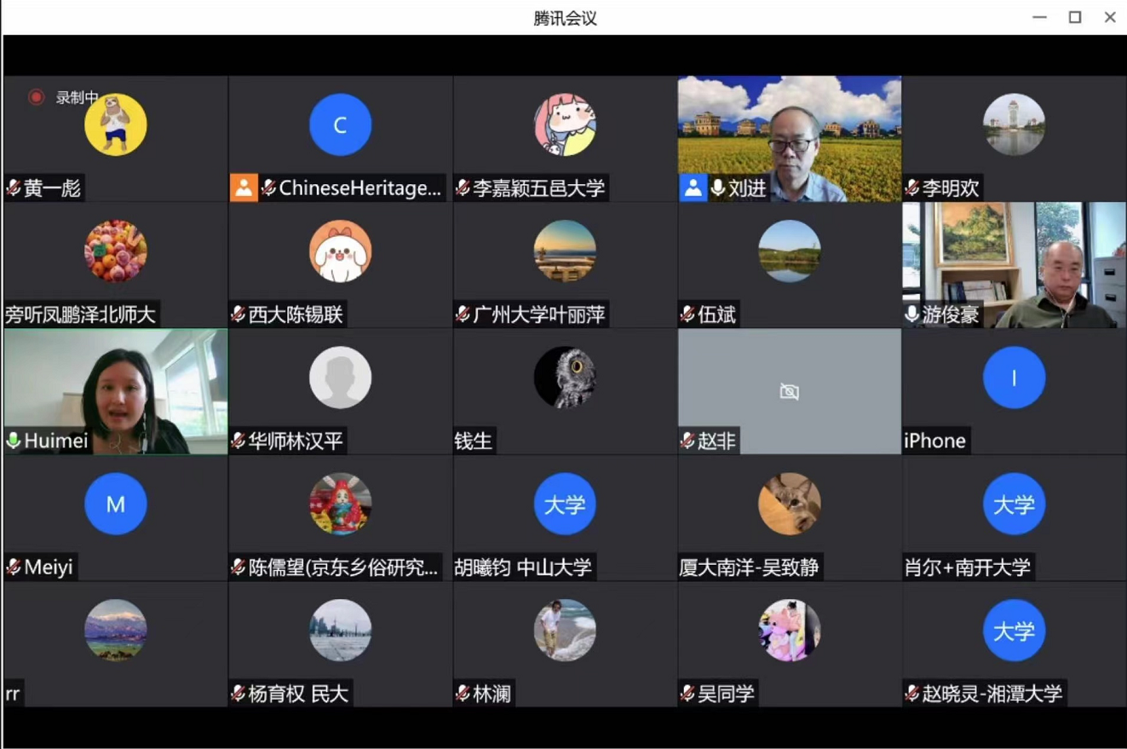Image resolution: width=1127 pixels, height=749 pixels.
Task: Click the orange host badge on ChineseHeritage tile
Action: coord(244,188)
